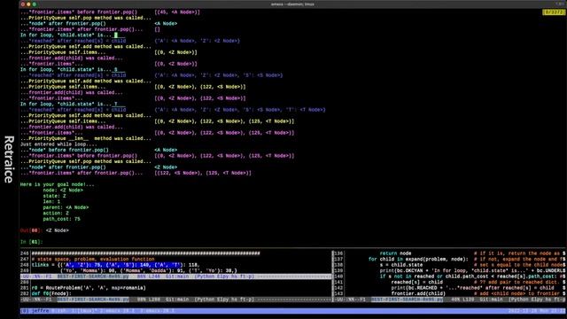Click the buffer name in the L280 mode line
567x319 pixels.
(93, 300)
